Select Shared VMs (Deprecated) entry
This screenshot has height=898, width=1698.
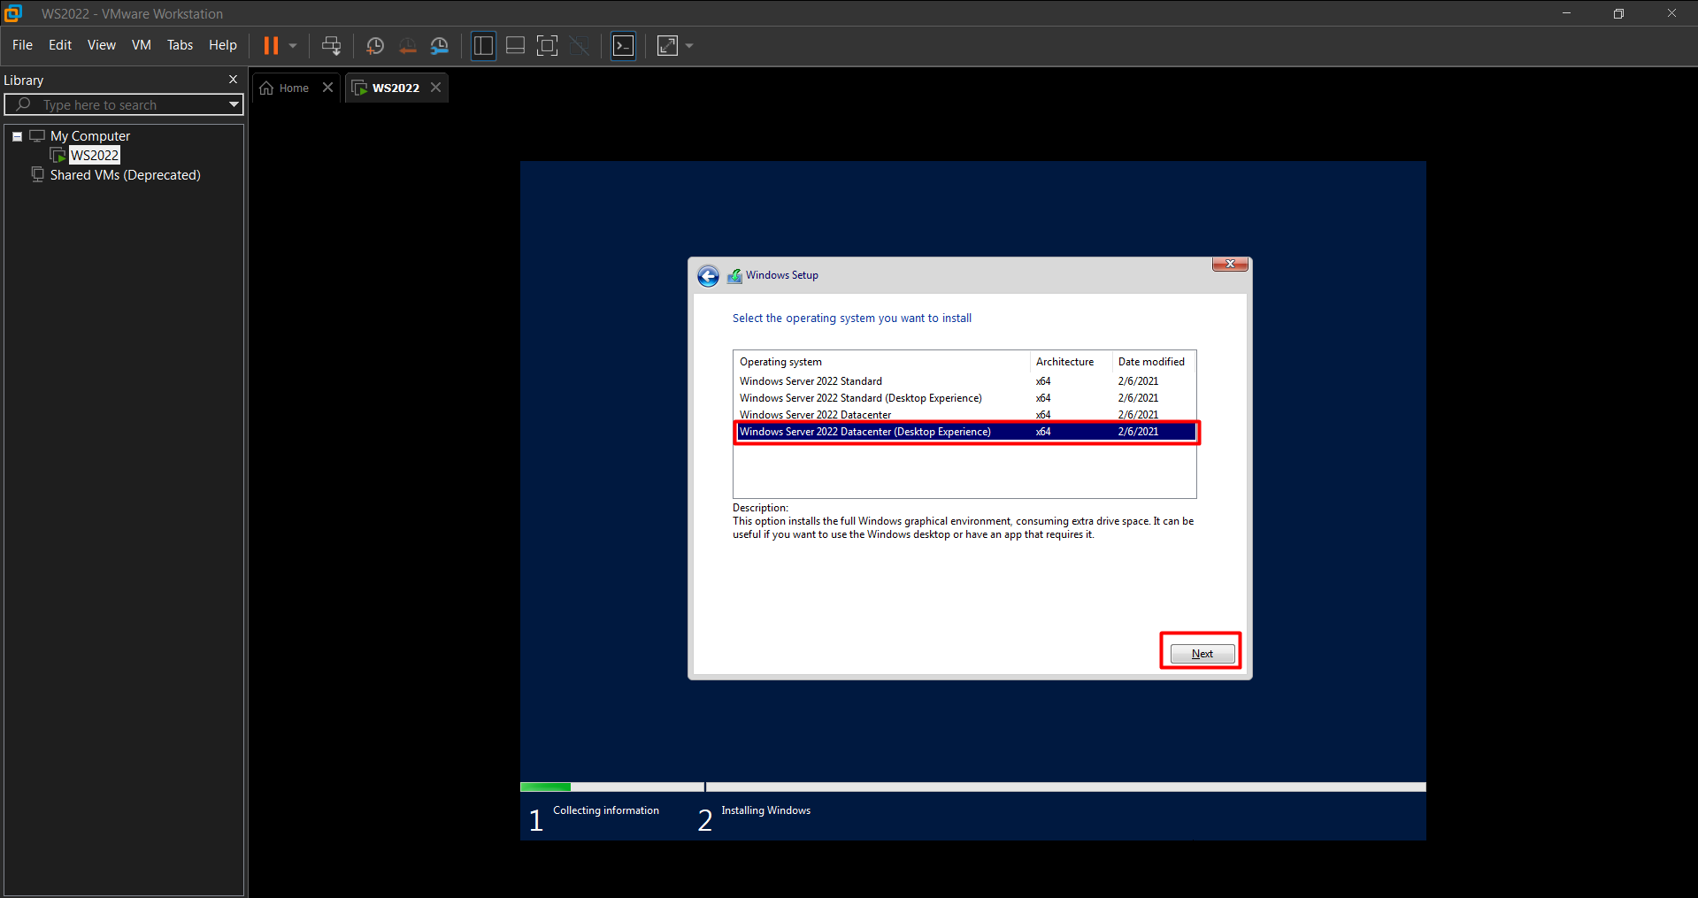coord(125,175)
